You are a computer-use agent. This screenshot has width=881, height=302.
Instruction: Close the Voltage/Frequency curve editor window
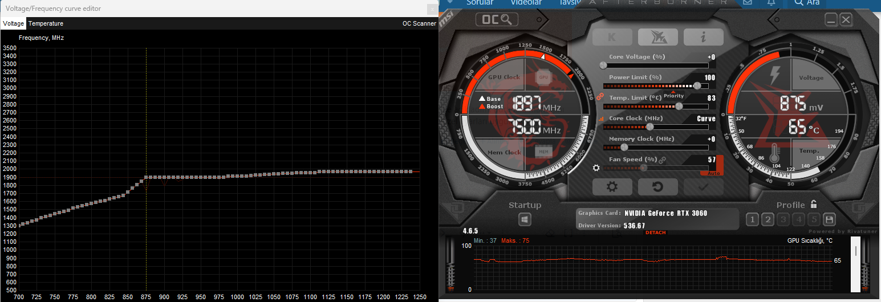point(432,9)
